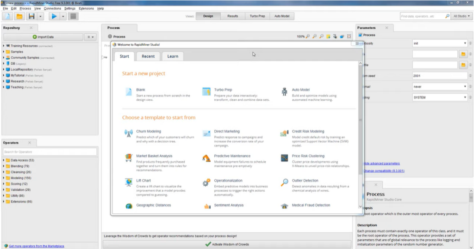Select the Predictive Maintenance template icon
474x249 pixels.
206,158
